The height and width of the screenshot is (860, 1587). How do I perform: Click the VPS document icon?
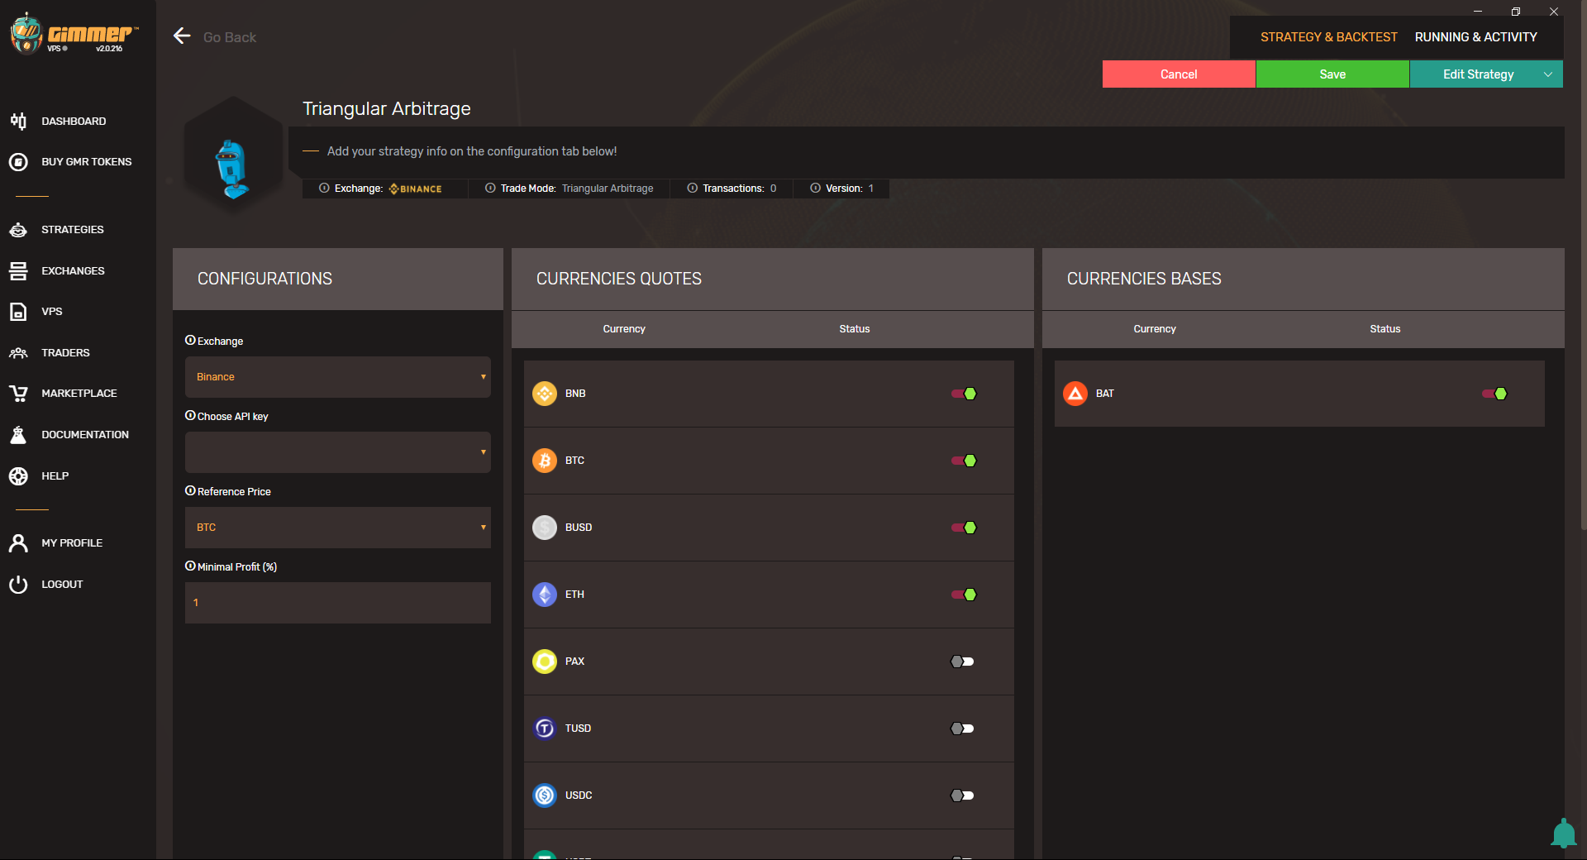(18, 312)
